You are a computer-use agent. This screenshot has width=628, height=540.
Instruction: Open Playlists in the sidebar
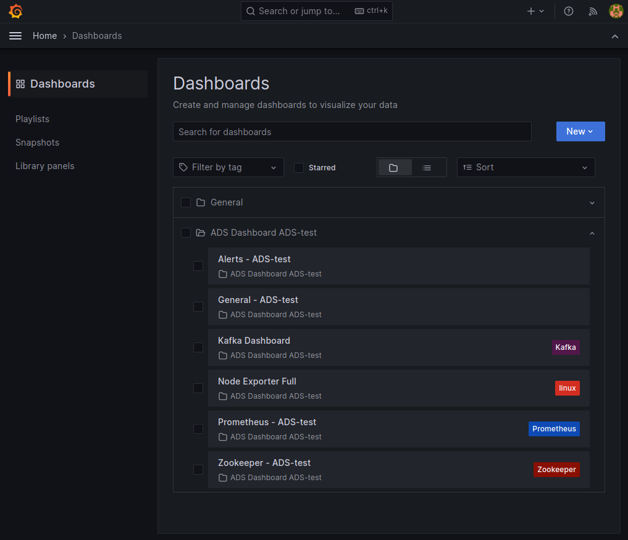pyautogui.click(x=33, y=119)
